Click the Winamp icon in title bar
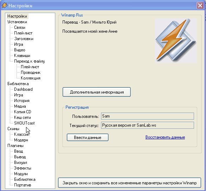The width and height of the screenshot is (206, 191). (x=4, y=6)
